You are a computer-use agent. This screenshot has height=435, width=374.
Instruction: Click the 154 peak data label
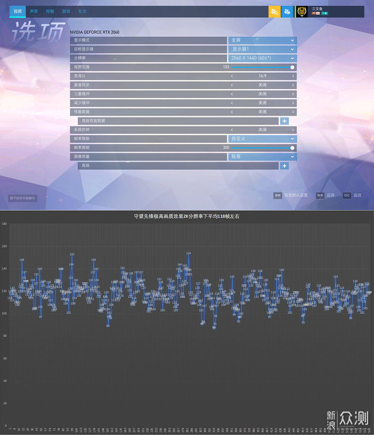point(189,254)
